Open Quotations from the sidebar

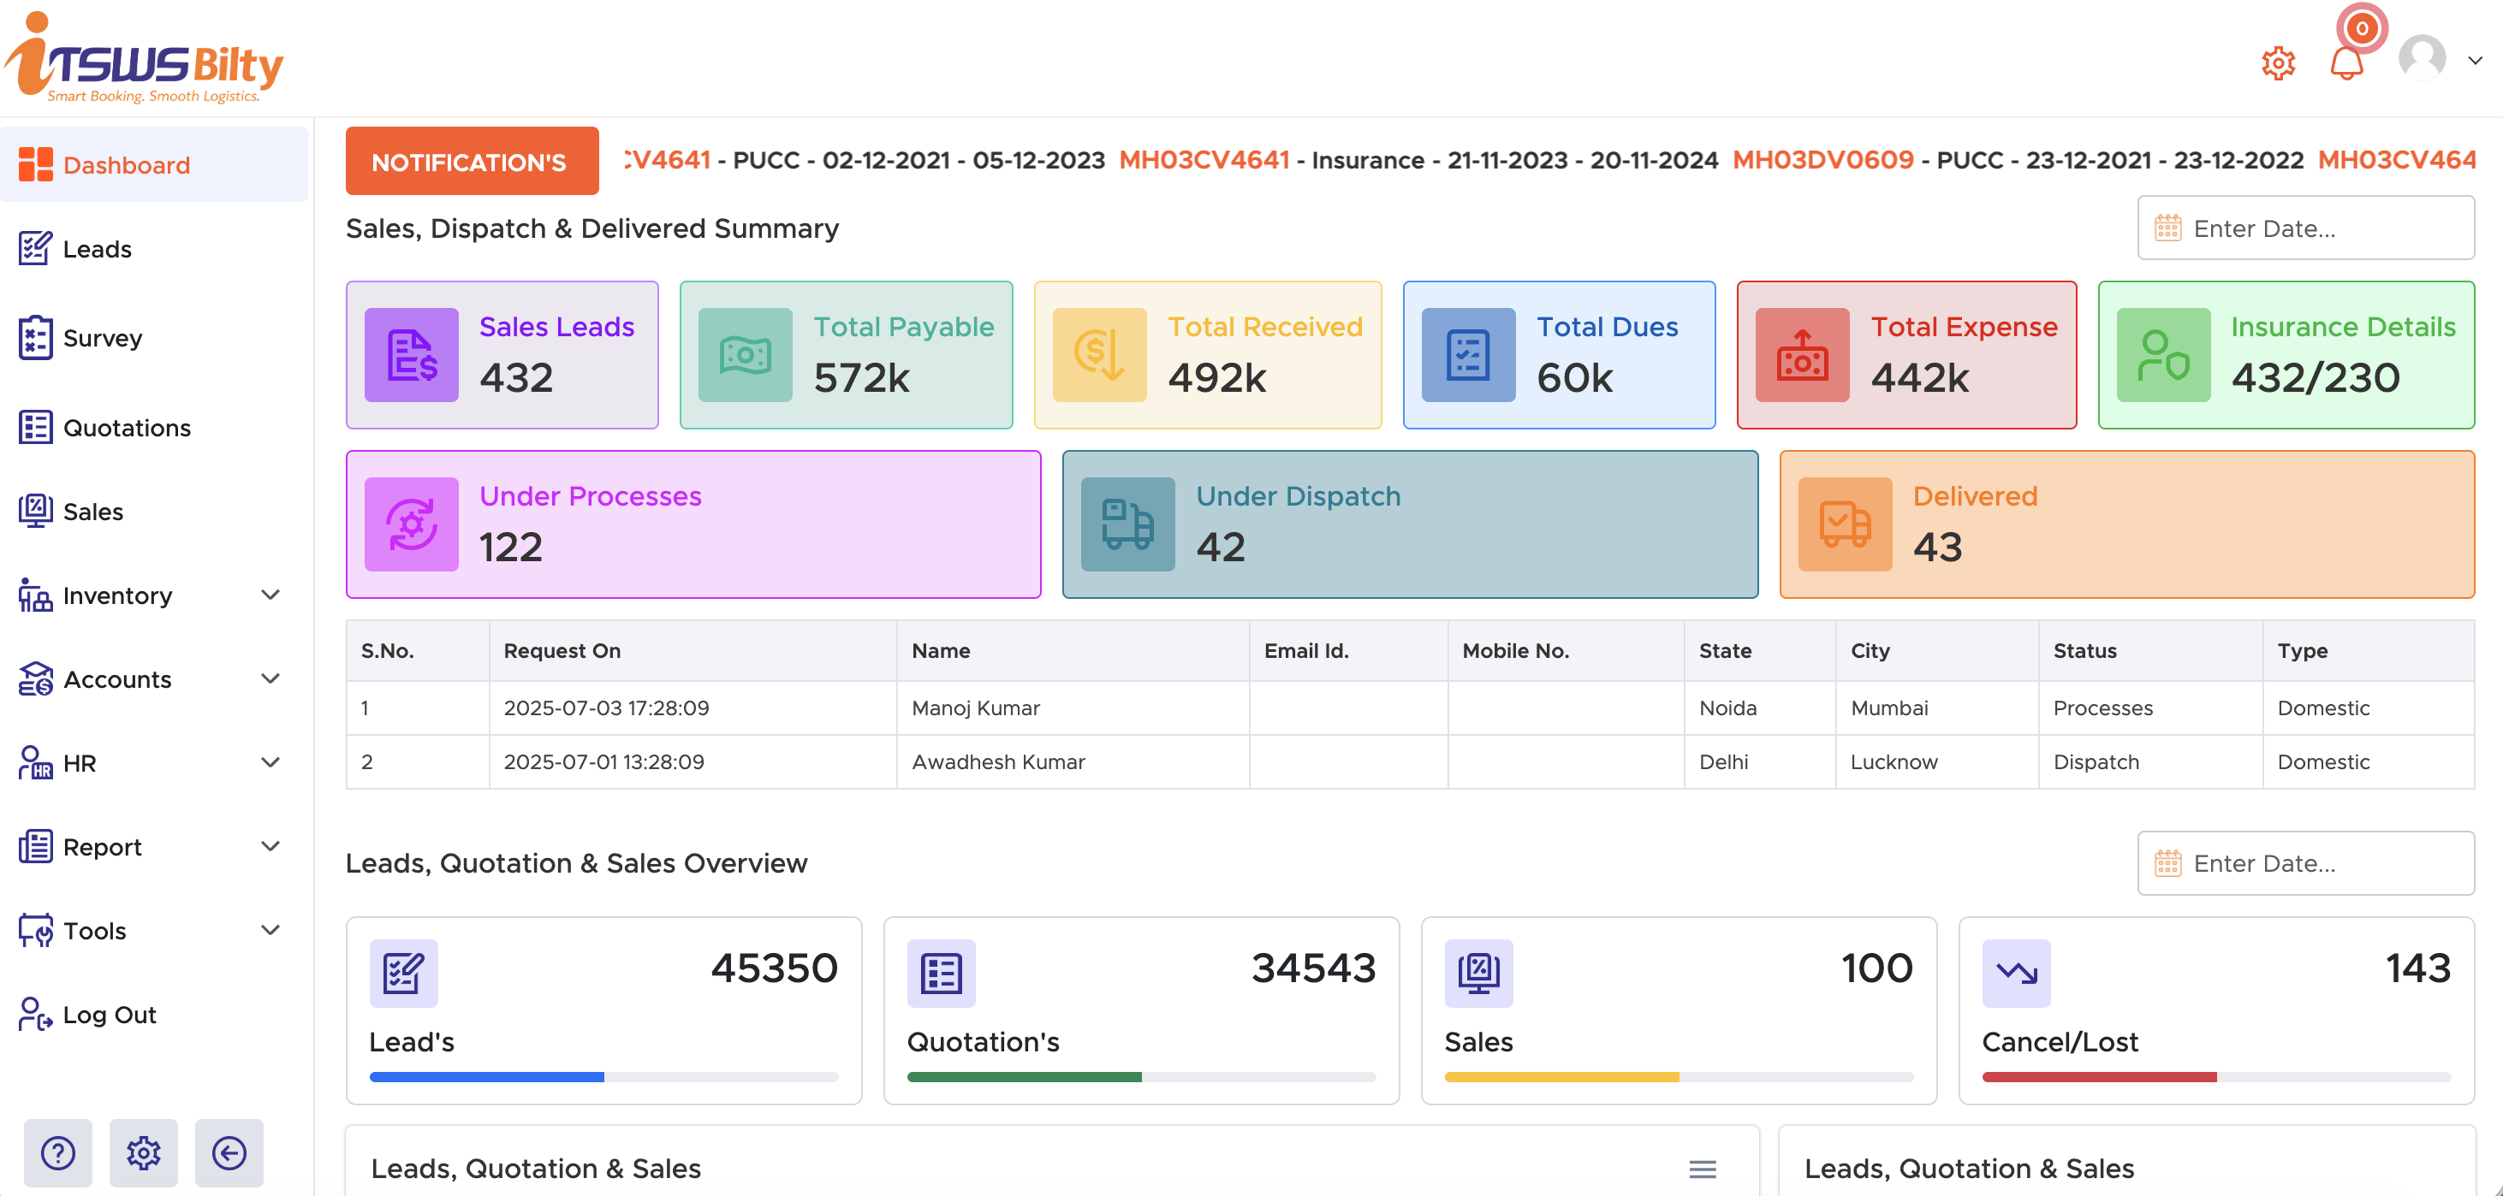[127, 427]
